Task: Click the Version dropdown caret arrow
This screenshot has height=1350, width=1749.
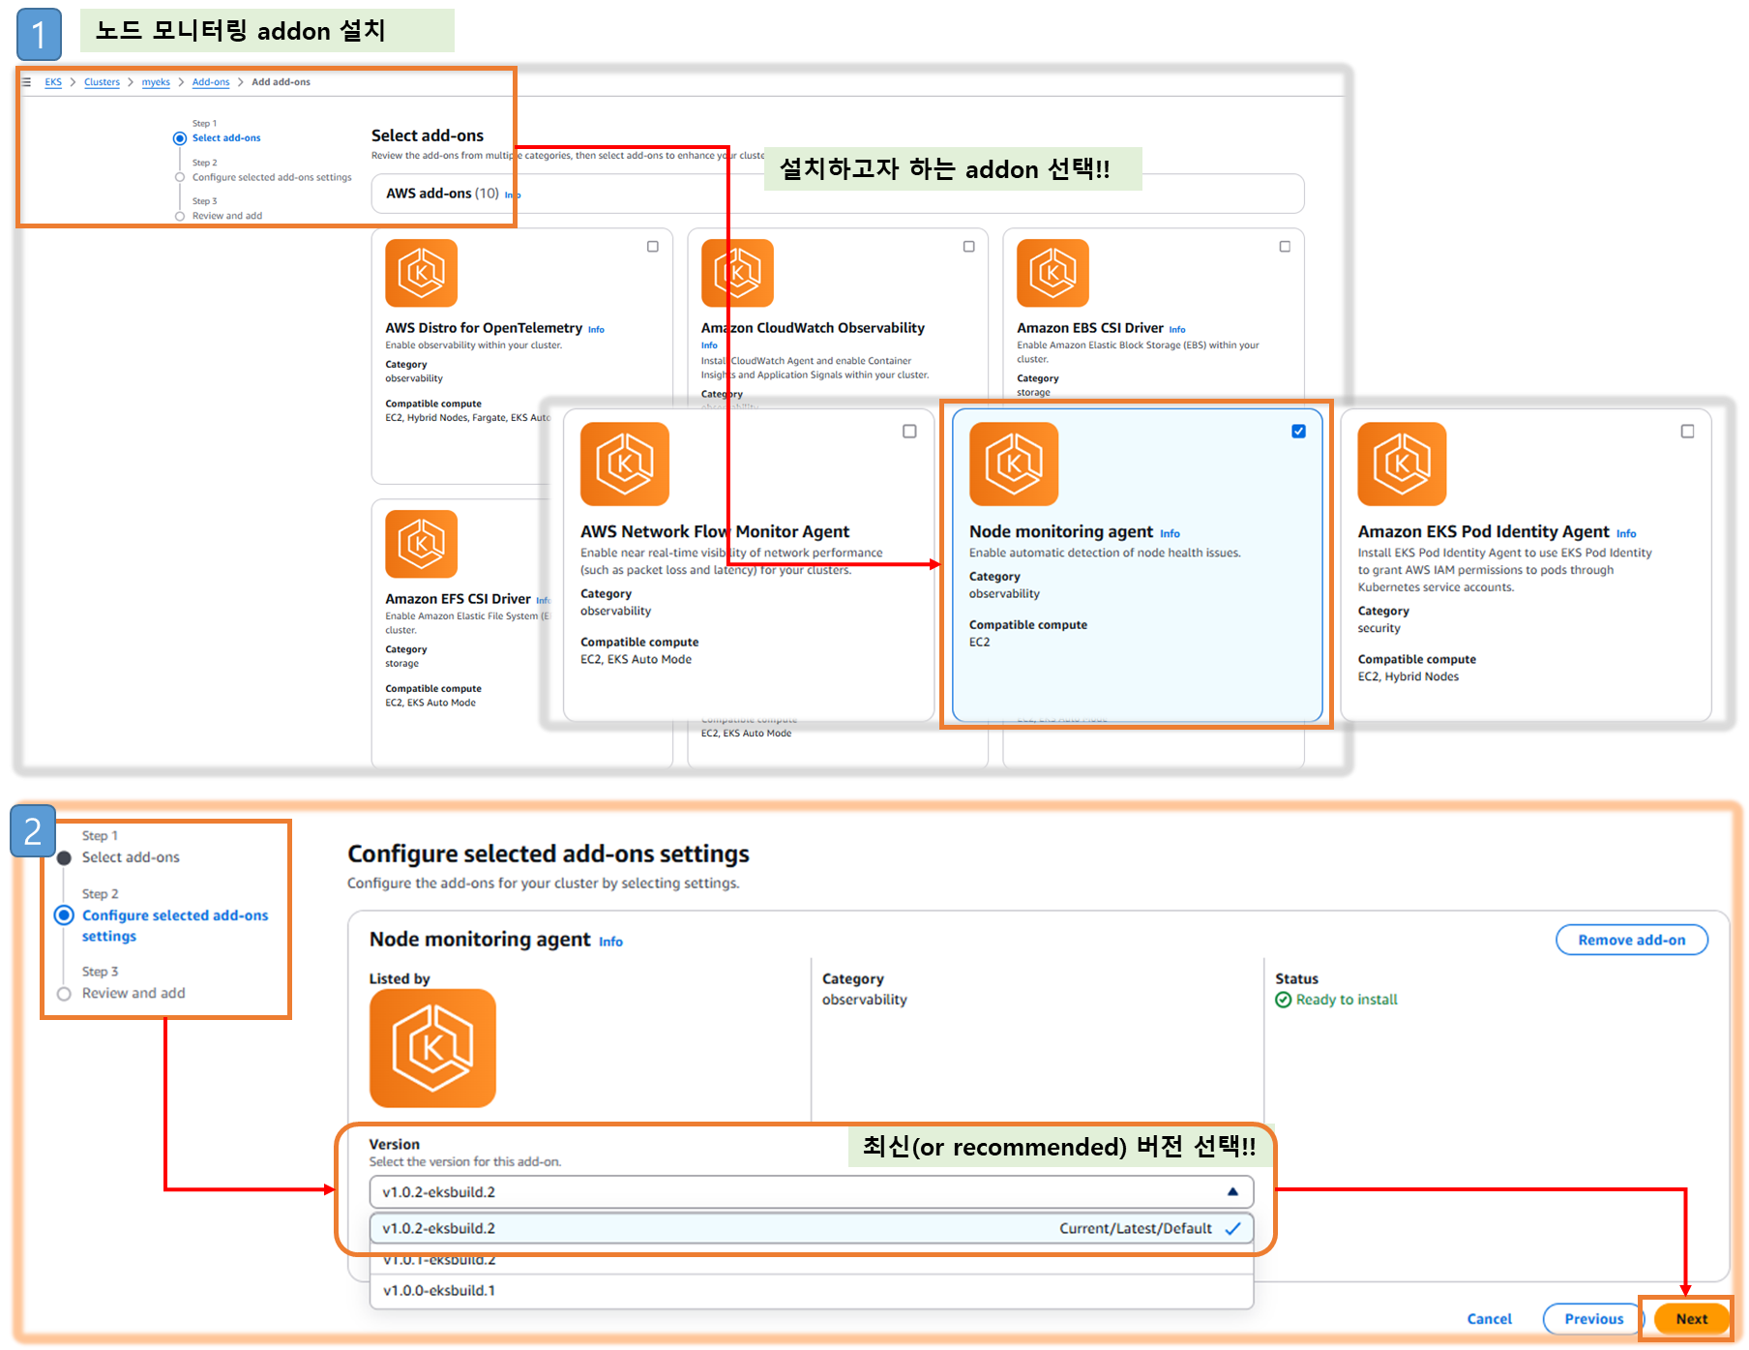Action: [x=1232, y=1192]
